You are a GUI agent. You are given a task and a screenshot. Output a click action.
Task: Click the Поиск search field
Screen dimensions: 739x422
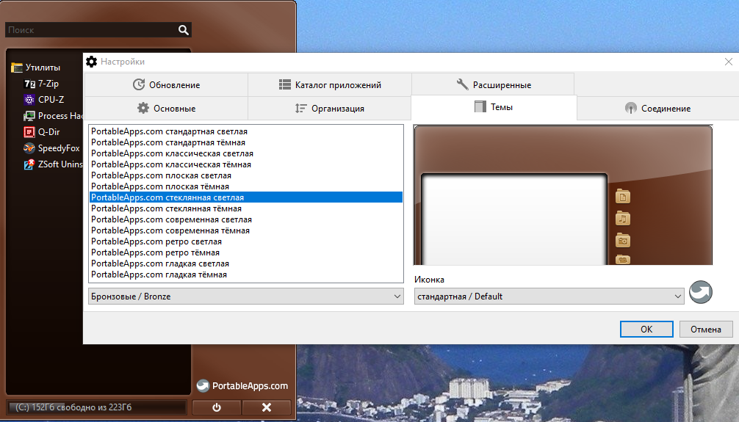(91, 30)
